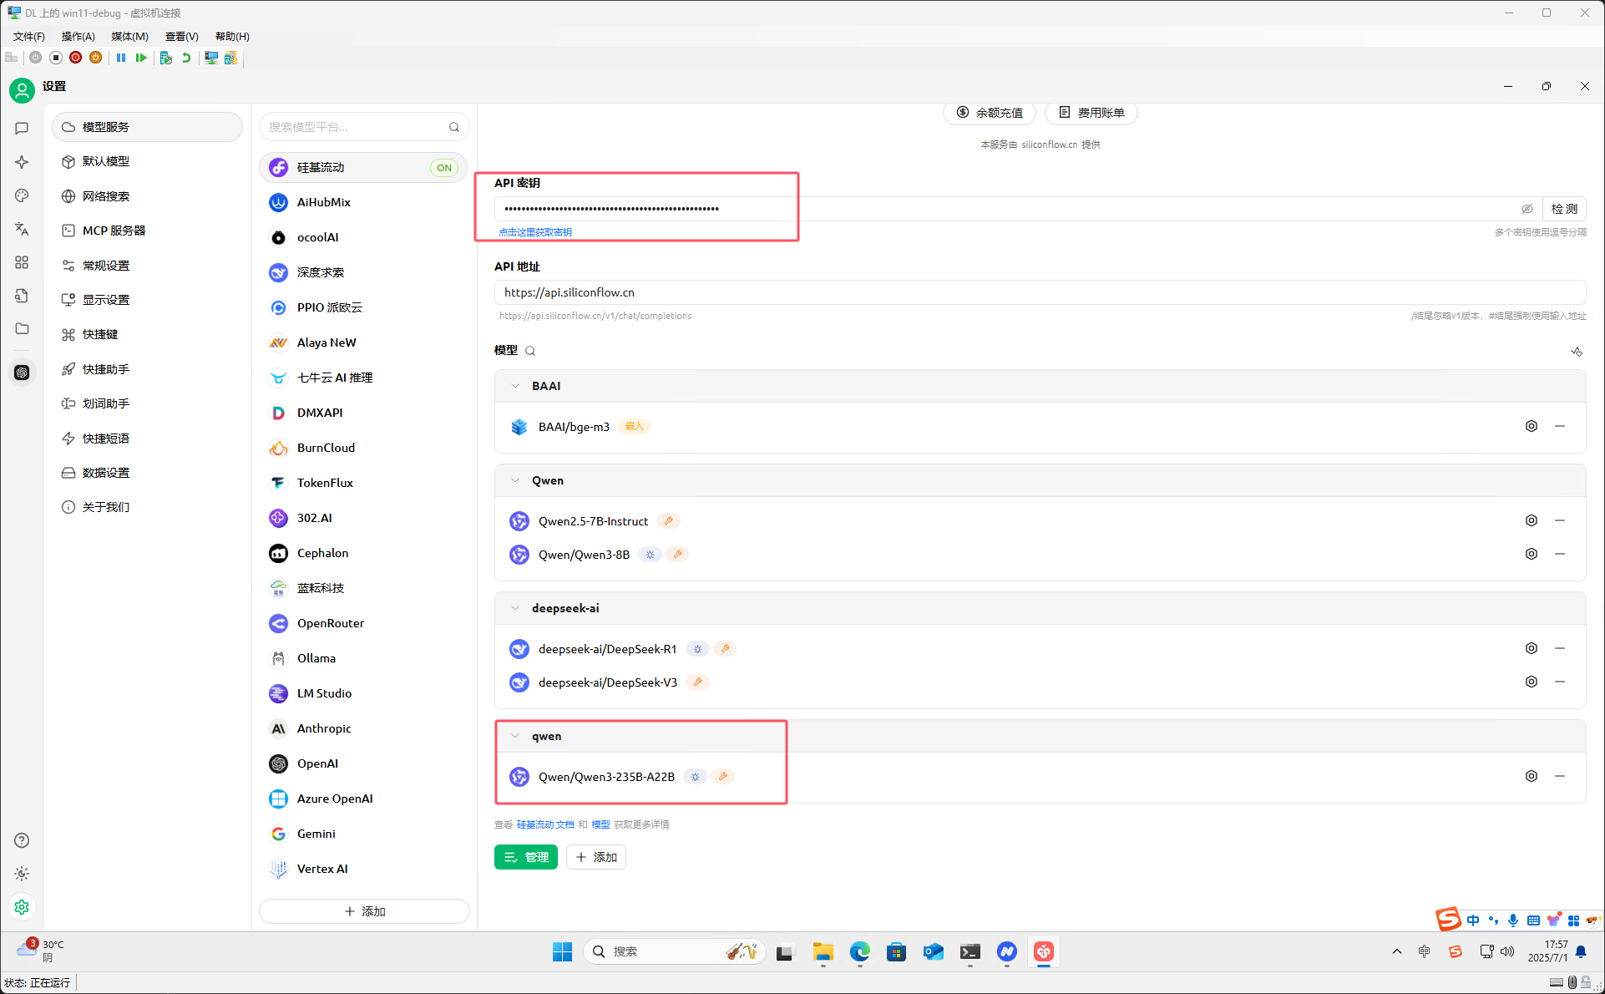This screenshot has width=1605, height=994.
Task: Click the 点击这里获取密钥 link
Action: coord(535,232)
